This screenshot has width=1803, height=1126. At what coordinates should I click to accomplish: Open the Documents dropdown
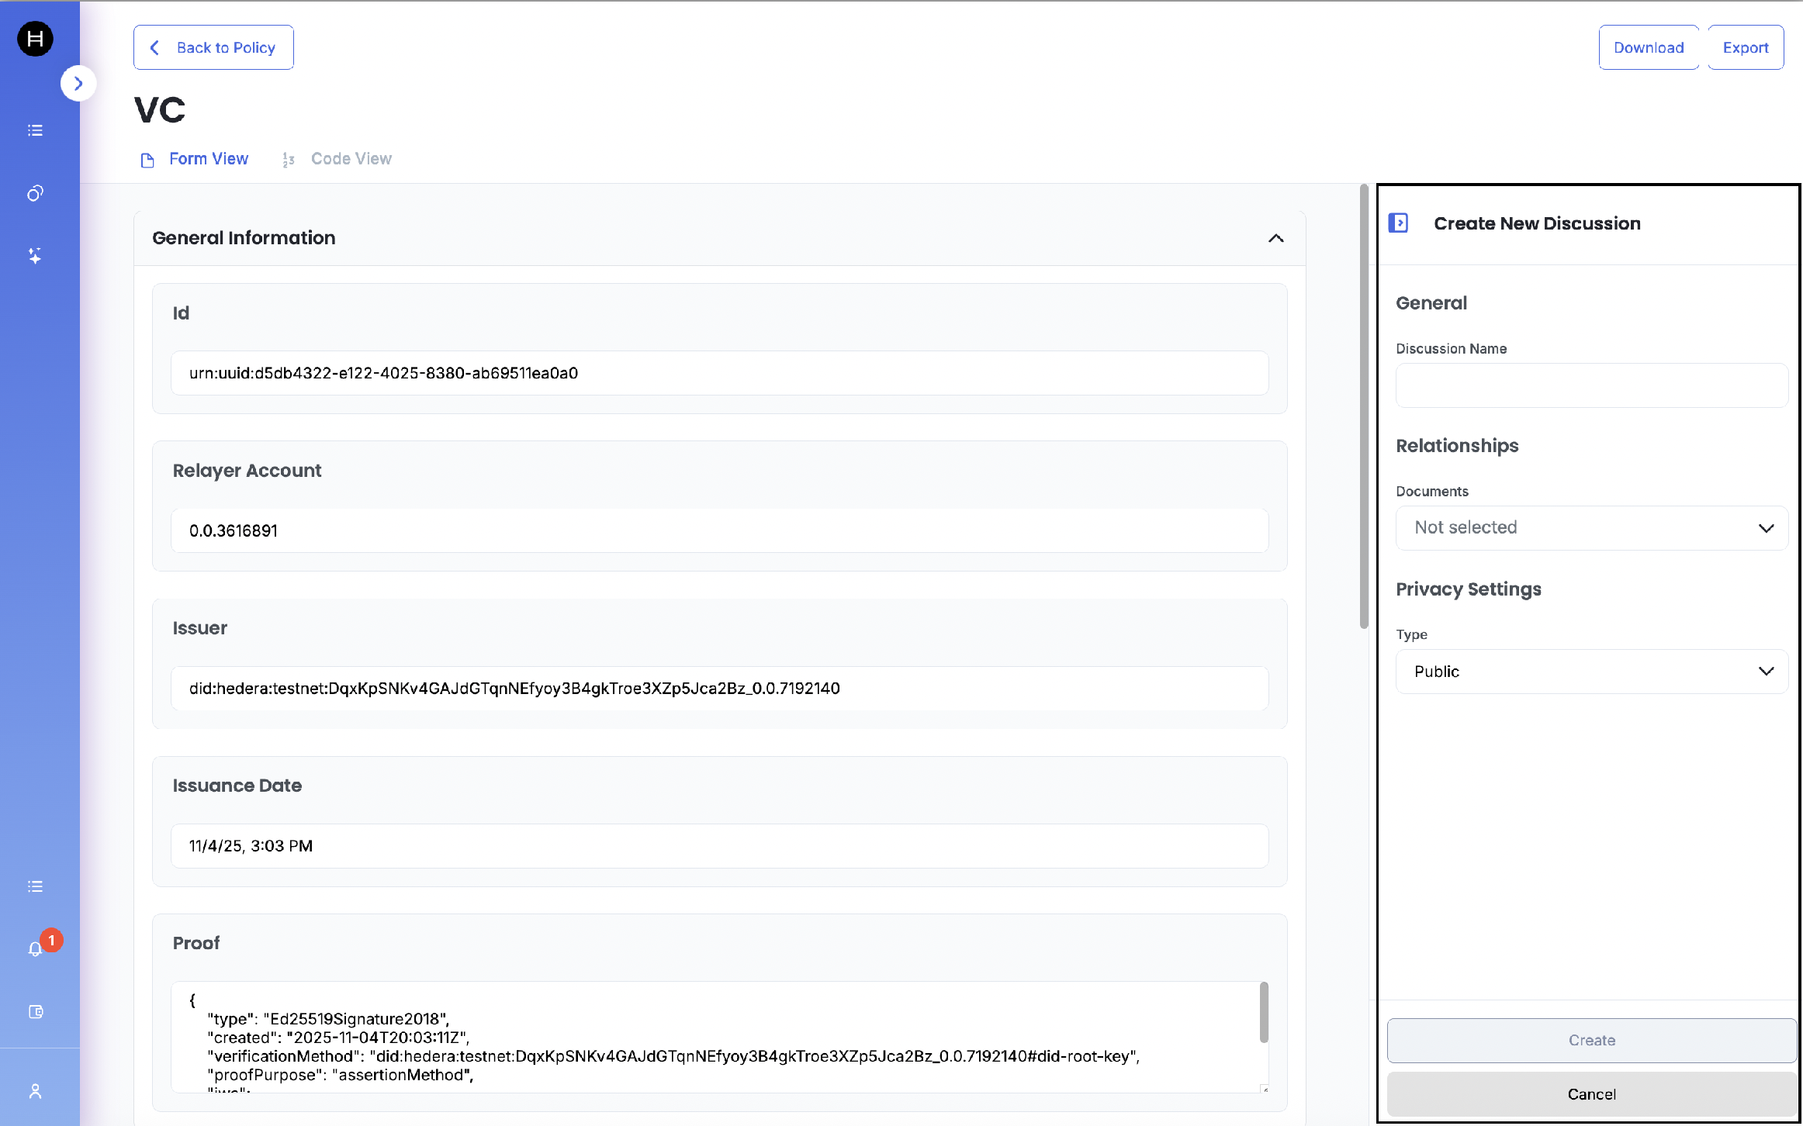click(x=1591, y=528)
